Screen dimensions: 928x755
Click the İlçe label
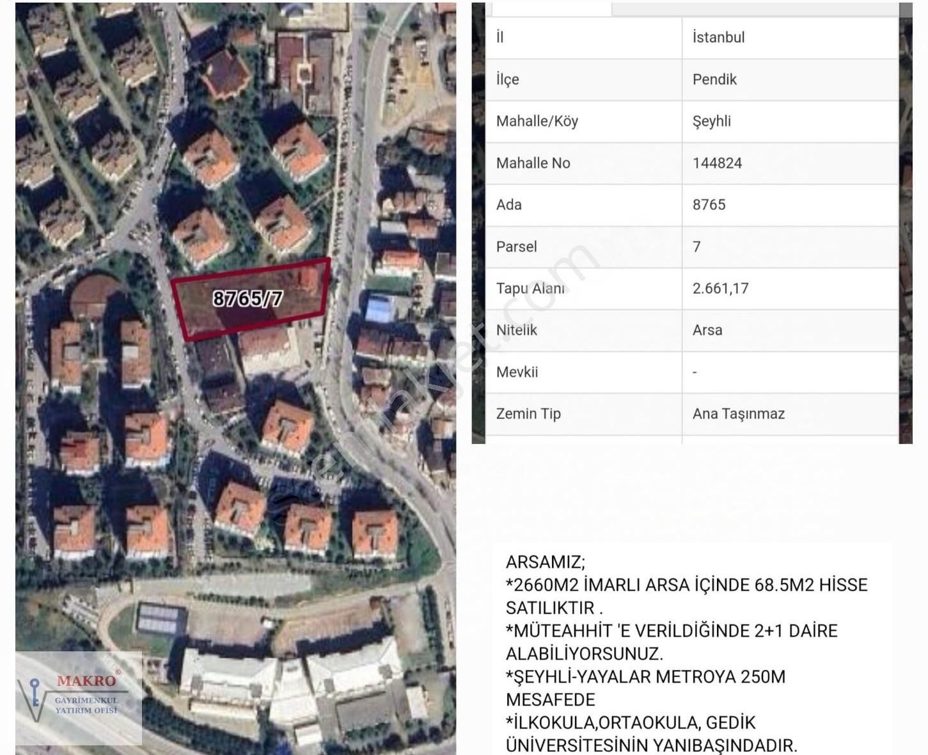pyautogui.click(x=508, y=79)
